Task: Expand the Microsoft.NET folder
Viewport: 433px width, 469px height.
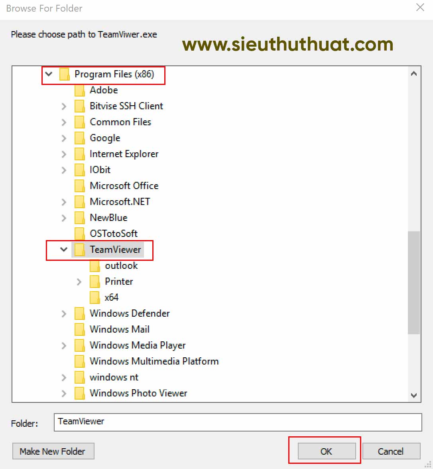Action: tap(64, 202)
